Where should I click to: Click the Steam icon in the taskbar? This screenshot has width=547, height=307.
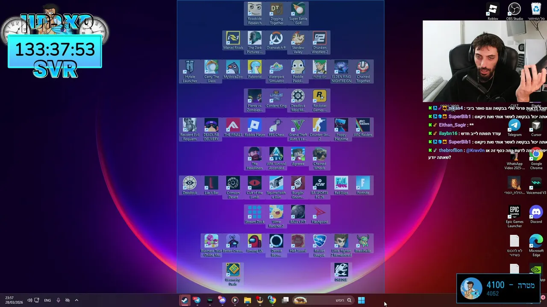(185, 300)
